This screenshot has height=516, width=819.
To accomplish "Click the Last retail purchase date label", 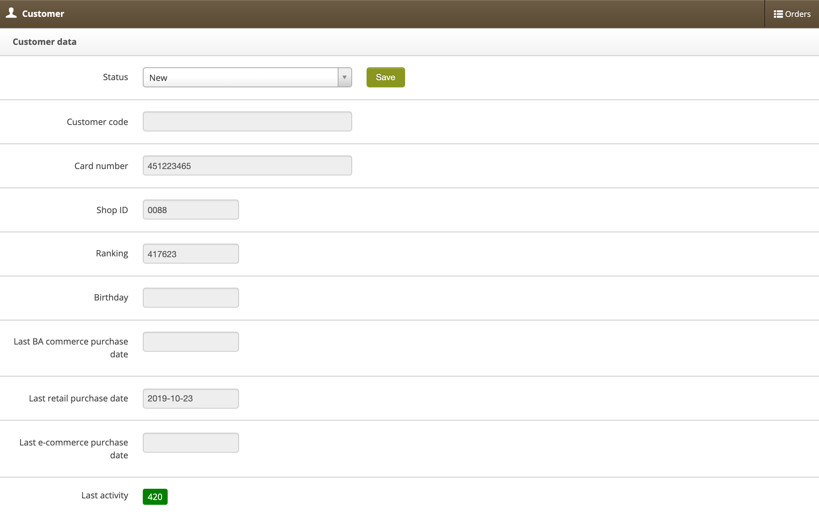I will pos(78,398).
